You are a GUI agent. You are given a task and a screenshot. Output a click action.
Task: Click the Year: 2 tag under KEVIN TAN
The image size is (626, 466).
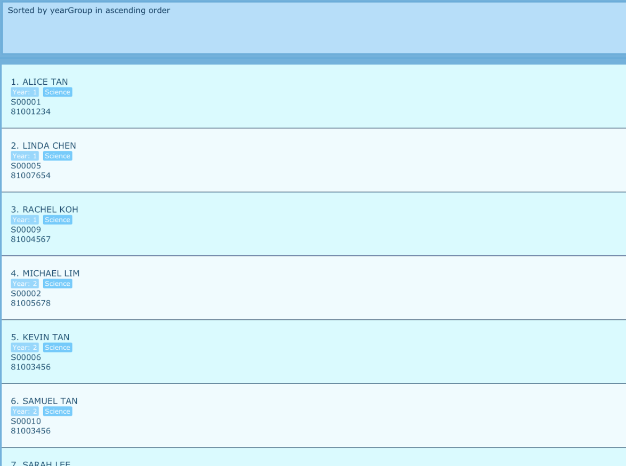tap(25, 348)
